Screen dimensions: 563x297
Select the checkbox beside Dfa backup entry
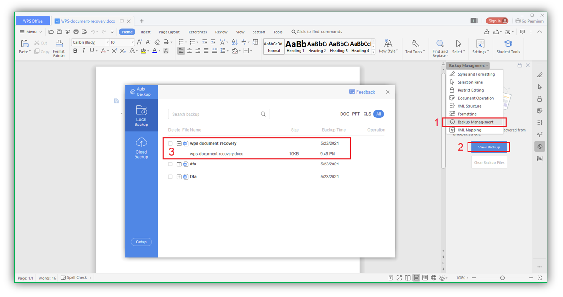170,176
